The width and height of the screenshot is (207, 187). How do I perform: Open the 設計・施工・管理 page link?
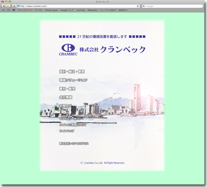click(x=72, y=71)
